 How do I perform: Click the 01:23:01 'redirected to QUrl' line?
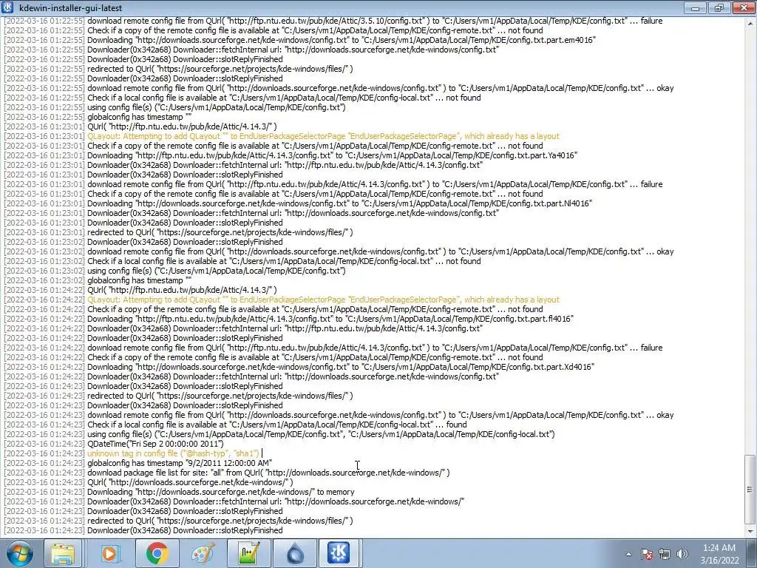pyautogui.click(x=179, y=232)
